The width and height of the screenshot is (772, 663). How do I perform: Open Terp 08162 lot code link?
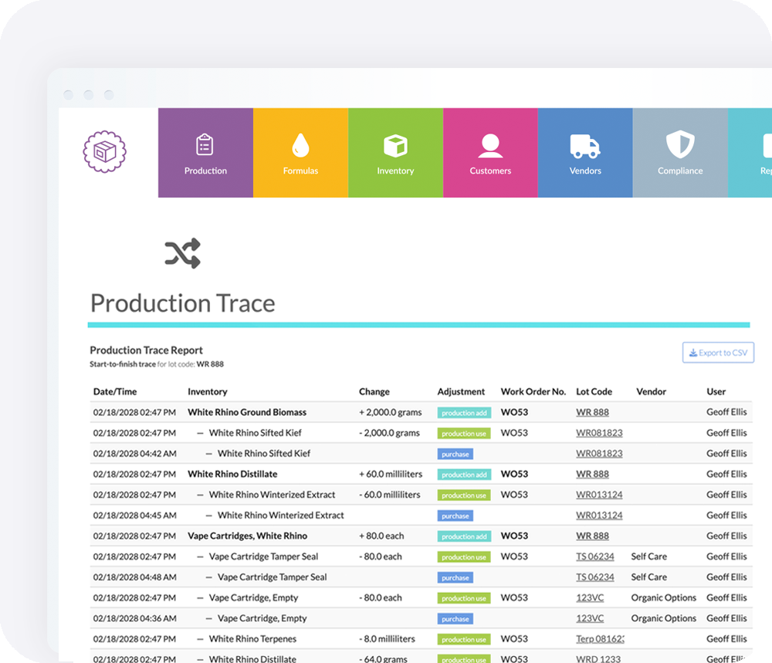pos(600,639)
